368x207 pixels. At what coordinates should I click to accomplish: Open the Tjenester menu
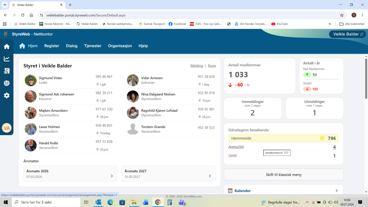click(x=93, y=46)
